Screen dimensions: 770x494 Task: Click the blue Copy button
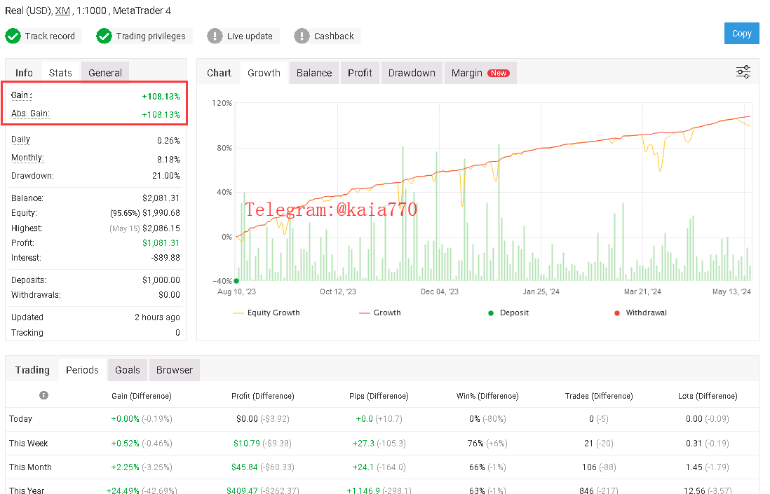click(741, 34)
